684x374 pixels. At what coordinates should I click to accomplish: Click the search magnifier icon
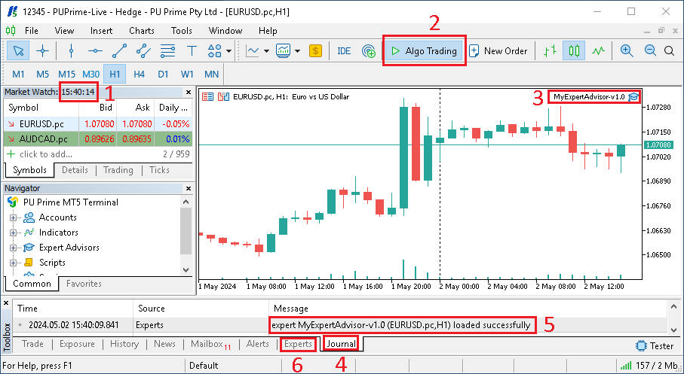pyautogui.click(x=669, y=51)
